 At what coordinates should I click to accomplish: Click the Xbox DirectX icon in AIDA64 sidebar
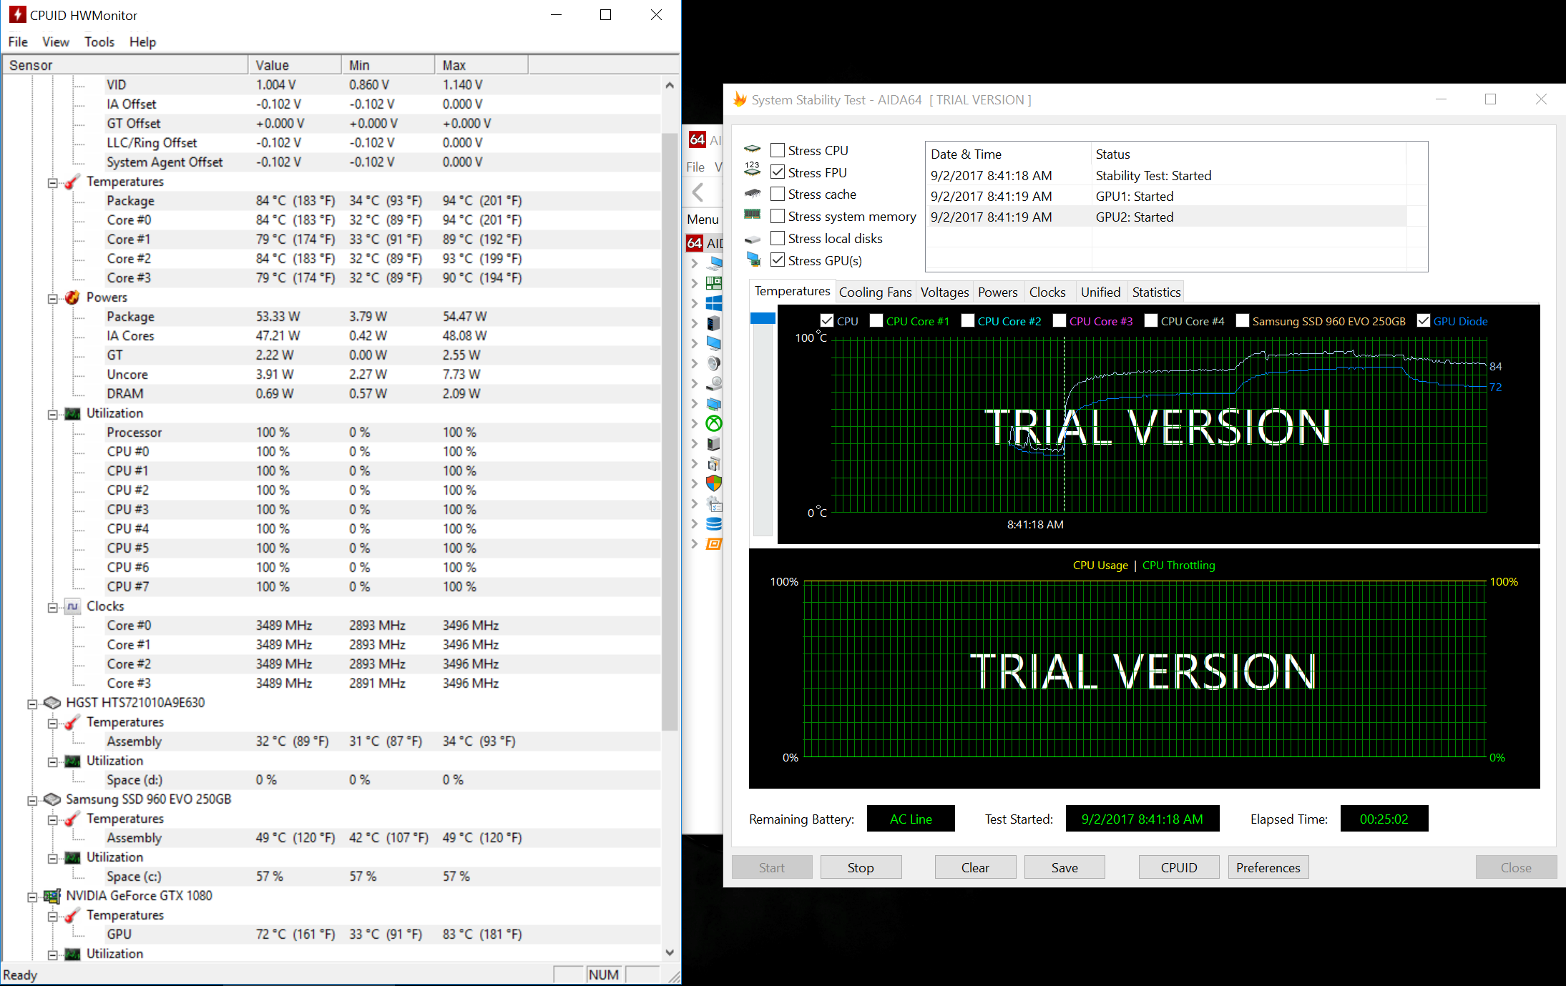coord(714,423)
